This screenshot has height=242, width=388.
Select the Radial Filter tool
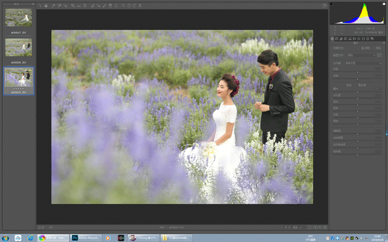click(x=116, y=5)
